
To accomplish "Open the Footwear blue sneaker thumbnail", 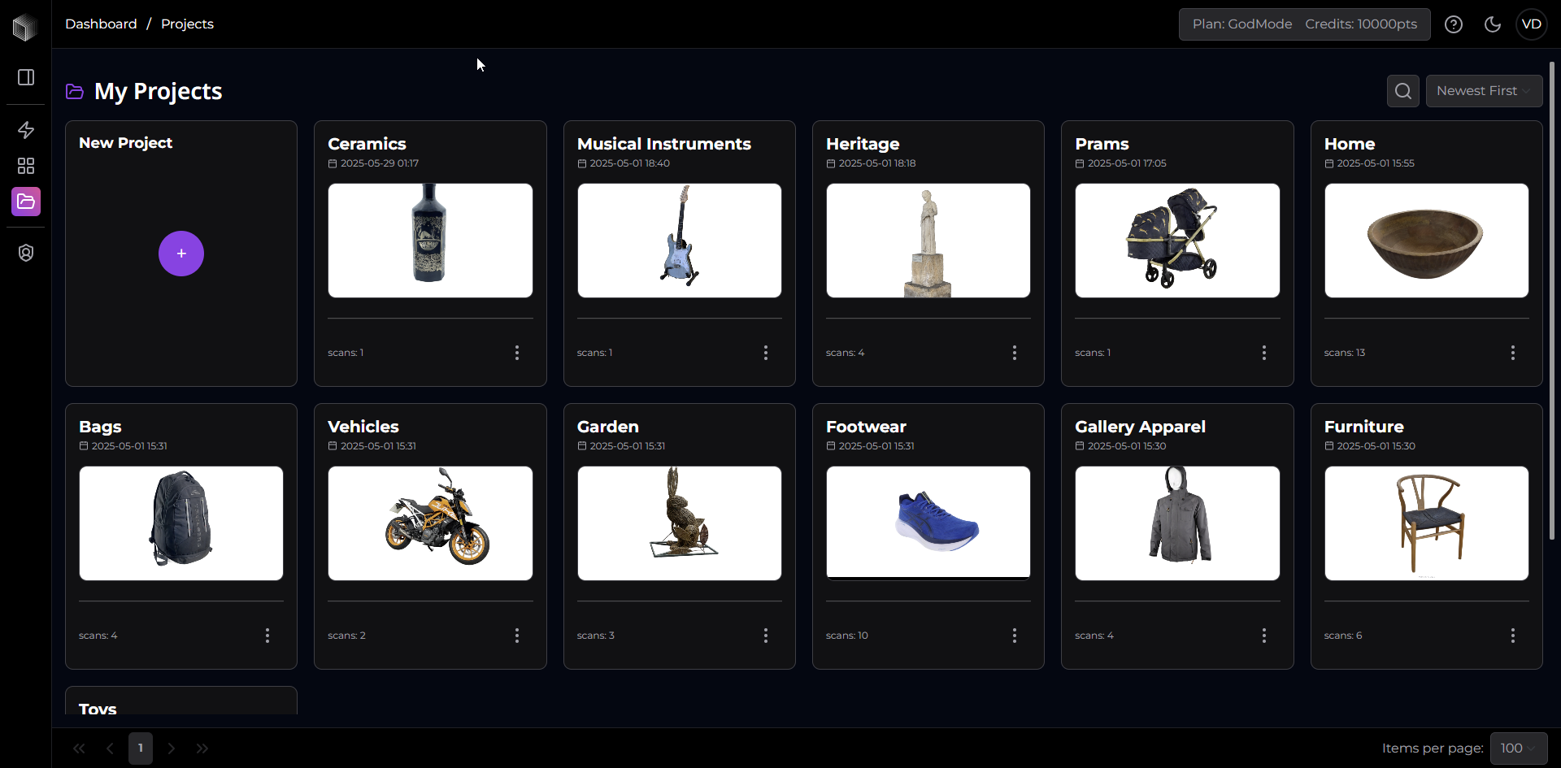I will coord(928,523).
